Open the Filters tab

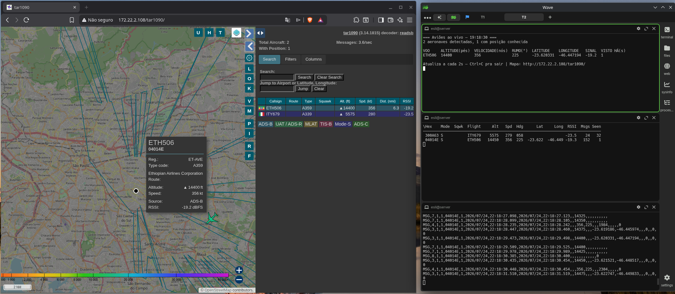(291, 59)
